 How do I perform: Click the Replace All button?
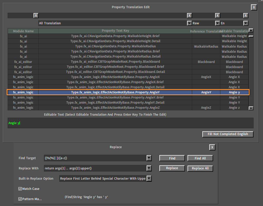[200, 168]
